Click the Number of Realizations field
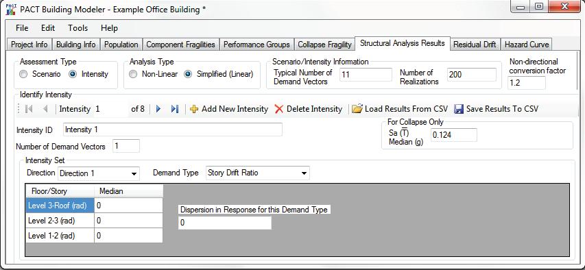 pyautogui.click(x=472, y=75)
